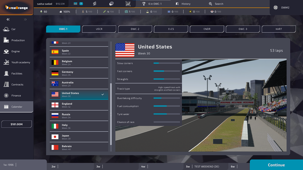Screen dimensions: 303x170
Task: Click the Track type description text
Action: (167, 89)
